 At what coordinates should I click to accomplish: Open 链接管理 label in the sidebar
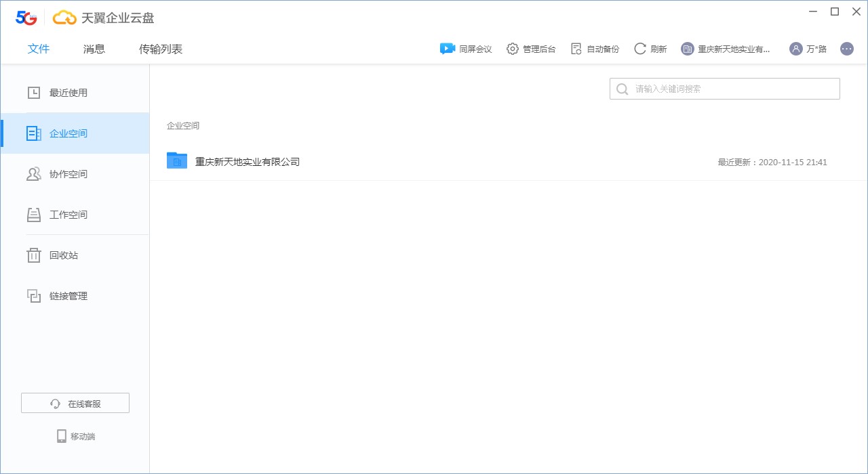click(68, 296)
